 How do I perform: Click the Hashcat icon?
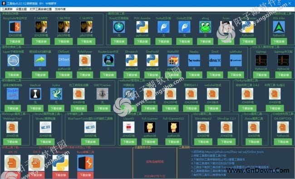(x=35, y=94)
